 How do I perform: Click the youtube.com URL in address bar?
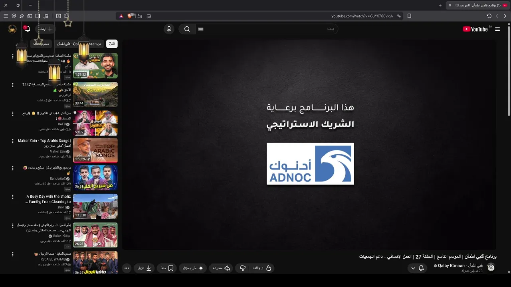point(362,16)
